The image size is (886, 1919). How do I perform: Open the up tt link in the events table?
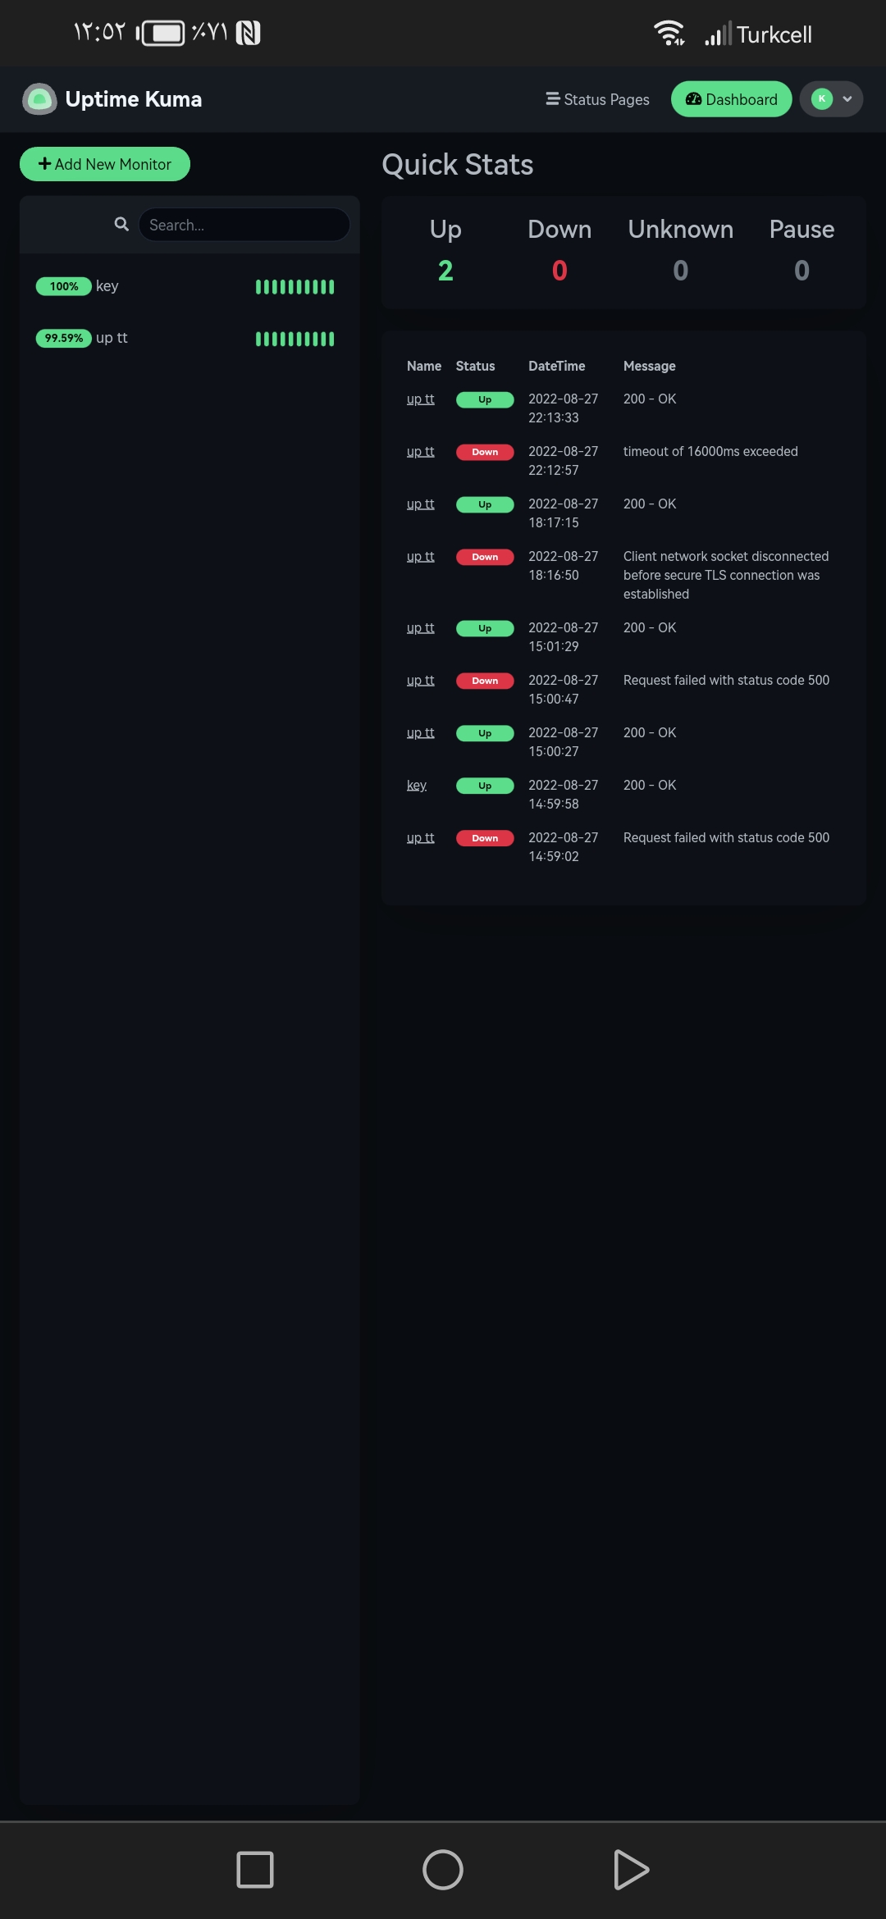click(420, 399)
